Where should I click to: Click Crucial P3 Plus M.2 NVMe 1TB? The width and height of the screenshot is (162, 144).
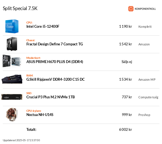tap(51, 97)
